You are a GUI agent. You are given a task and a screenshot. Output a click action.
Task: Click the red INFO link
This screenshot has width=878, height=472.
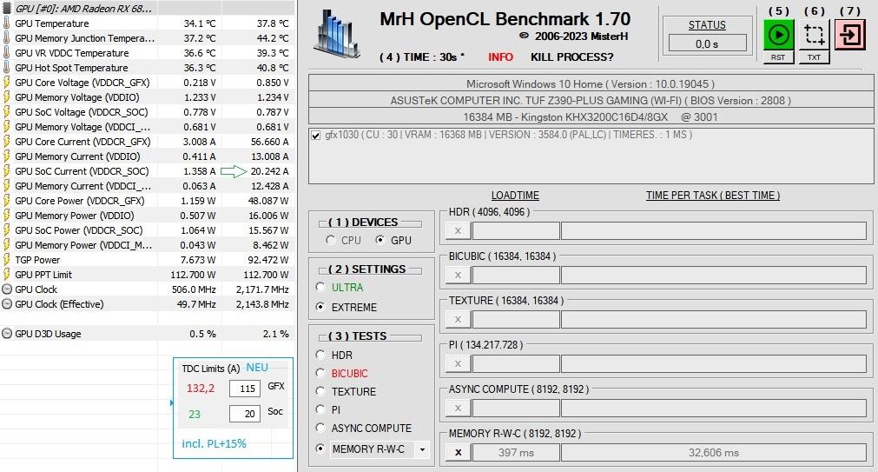(x=500, y=57)
